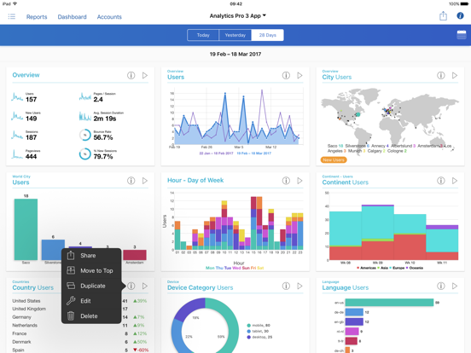Select the Today date range
The height and width of the screenshot is (353, 471).
[x=203, y=35]
